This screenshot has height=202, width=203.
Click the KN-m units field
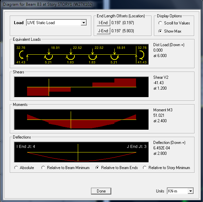[x=180, y=191]
